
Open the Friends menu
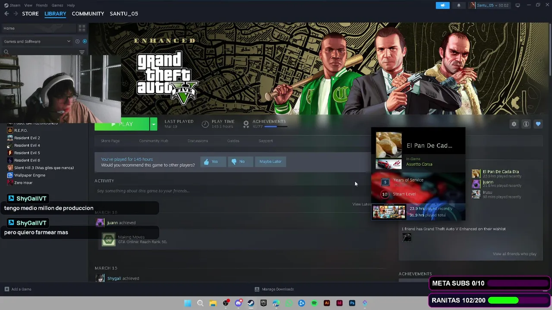(x=42, y=5)
